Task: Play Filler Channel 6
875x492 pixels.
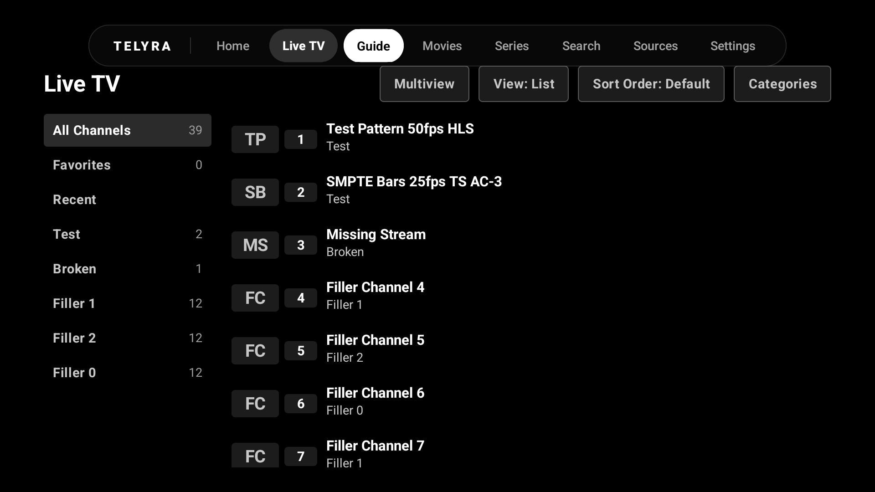Action: click(529, 404)
